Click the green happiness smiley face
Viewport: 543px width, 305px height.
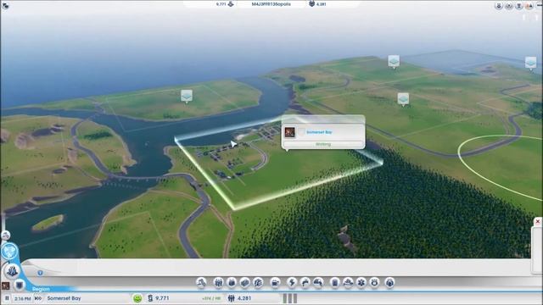coord(137,298)
